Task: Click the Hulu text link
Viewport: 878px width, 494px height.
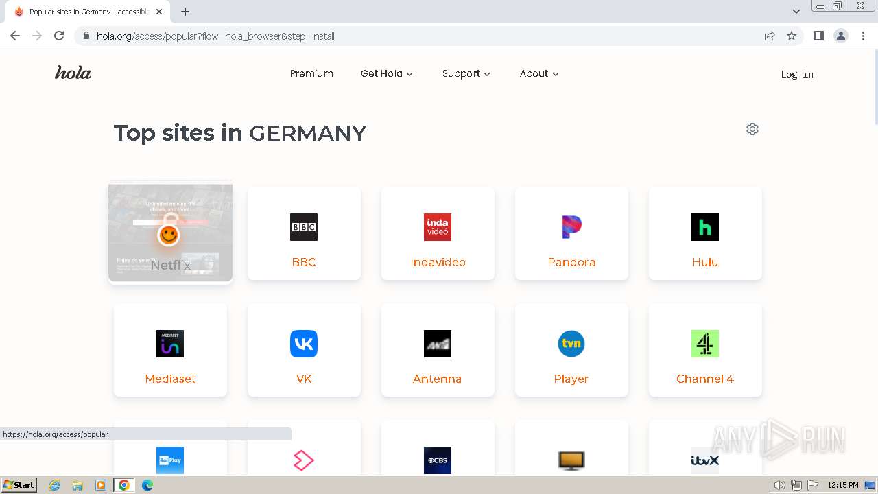Action: pyautogui.click(x=705, y=262)
